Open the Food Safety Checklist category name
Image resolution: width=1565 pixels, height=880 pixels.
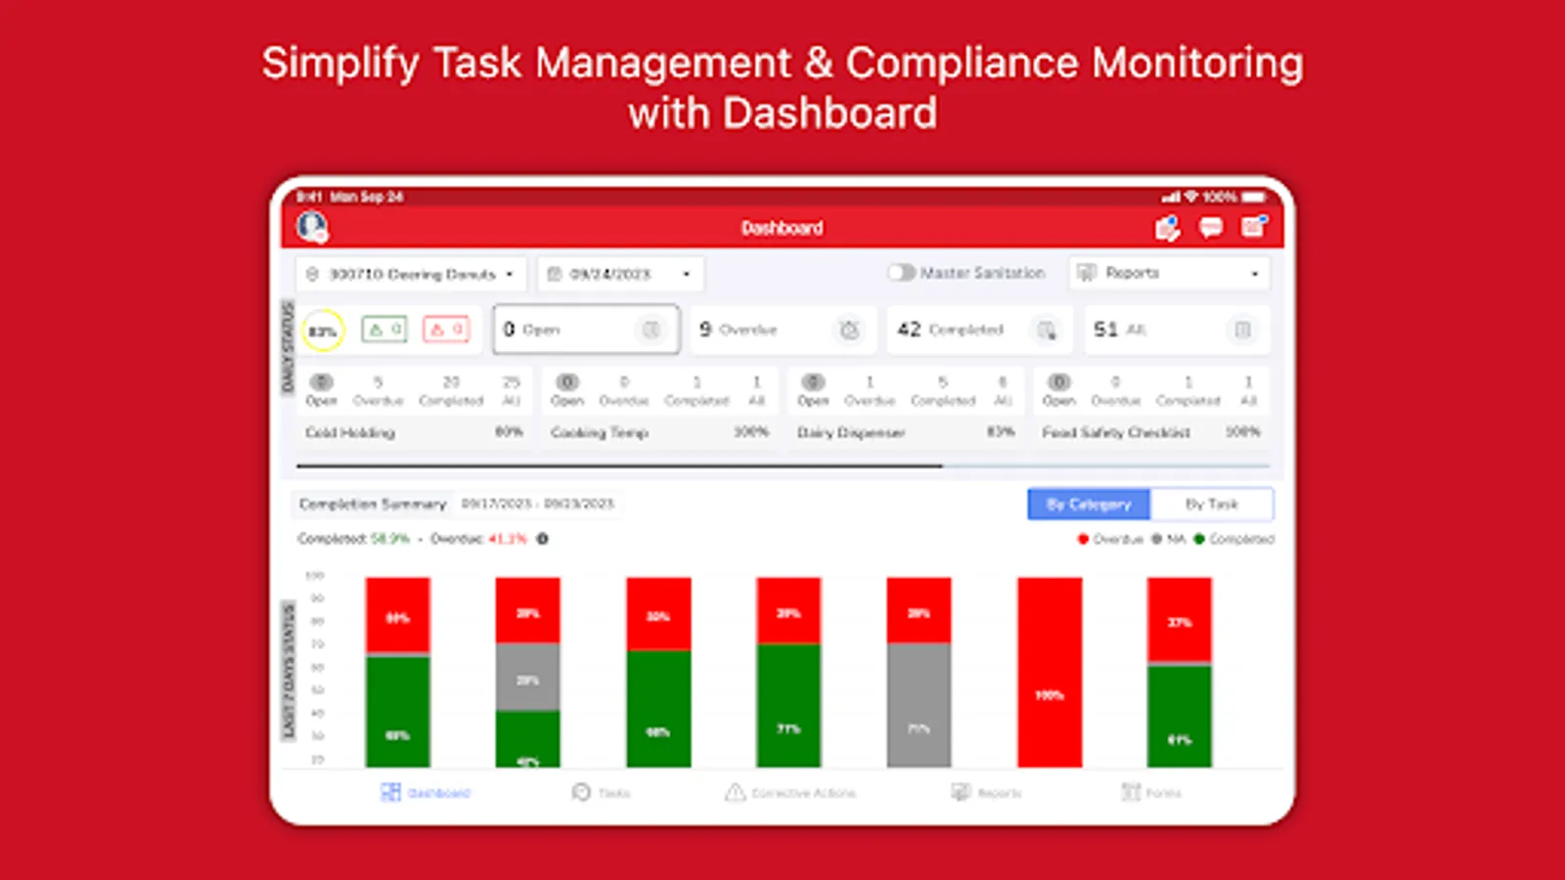click(1116, 432)
